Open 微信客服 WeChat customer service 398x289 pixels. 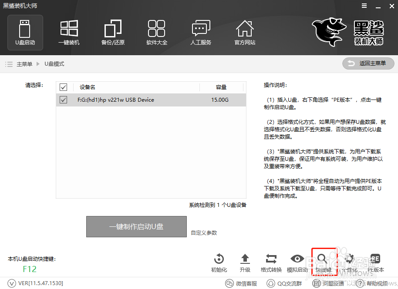[241, 283]
